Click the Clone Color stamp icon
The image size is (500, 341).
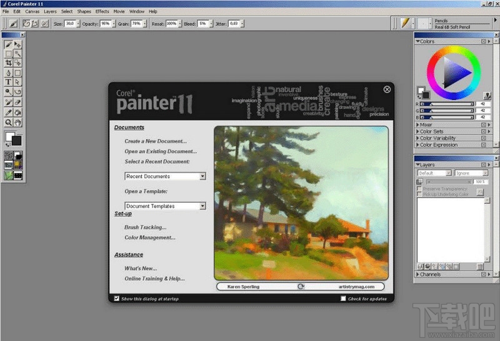click(487, 96)
